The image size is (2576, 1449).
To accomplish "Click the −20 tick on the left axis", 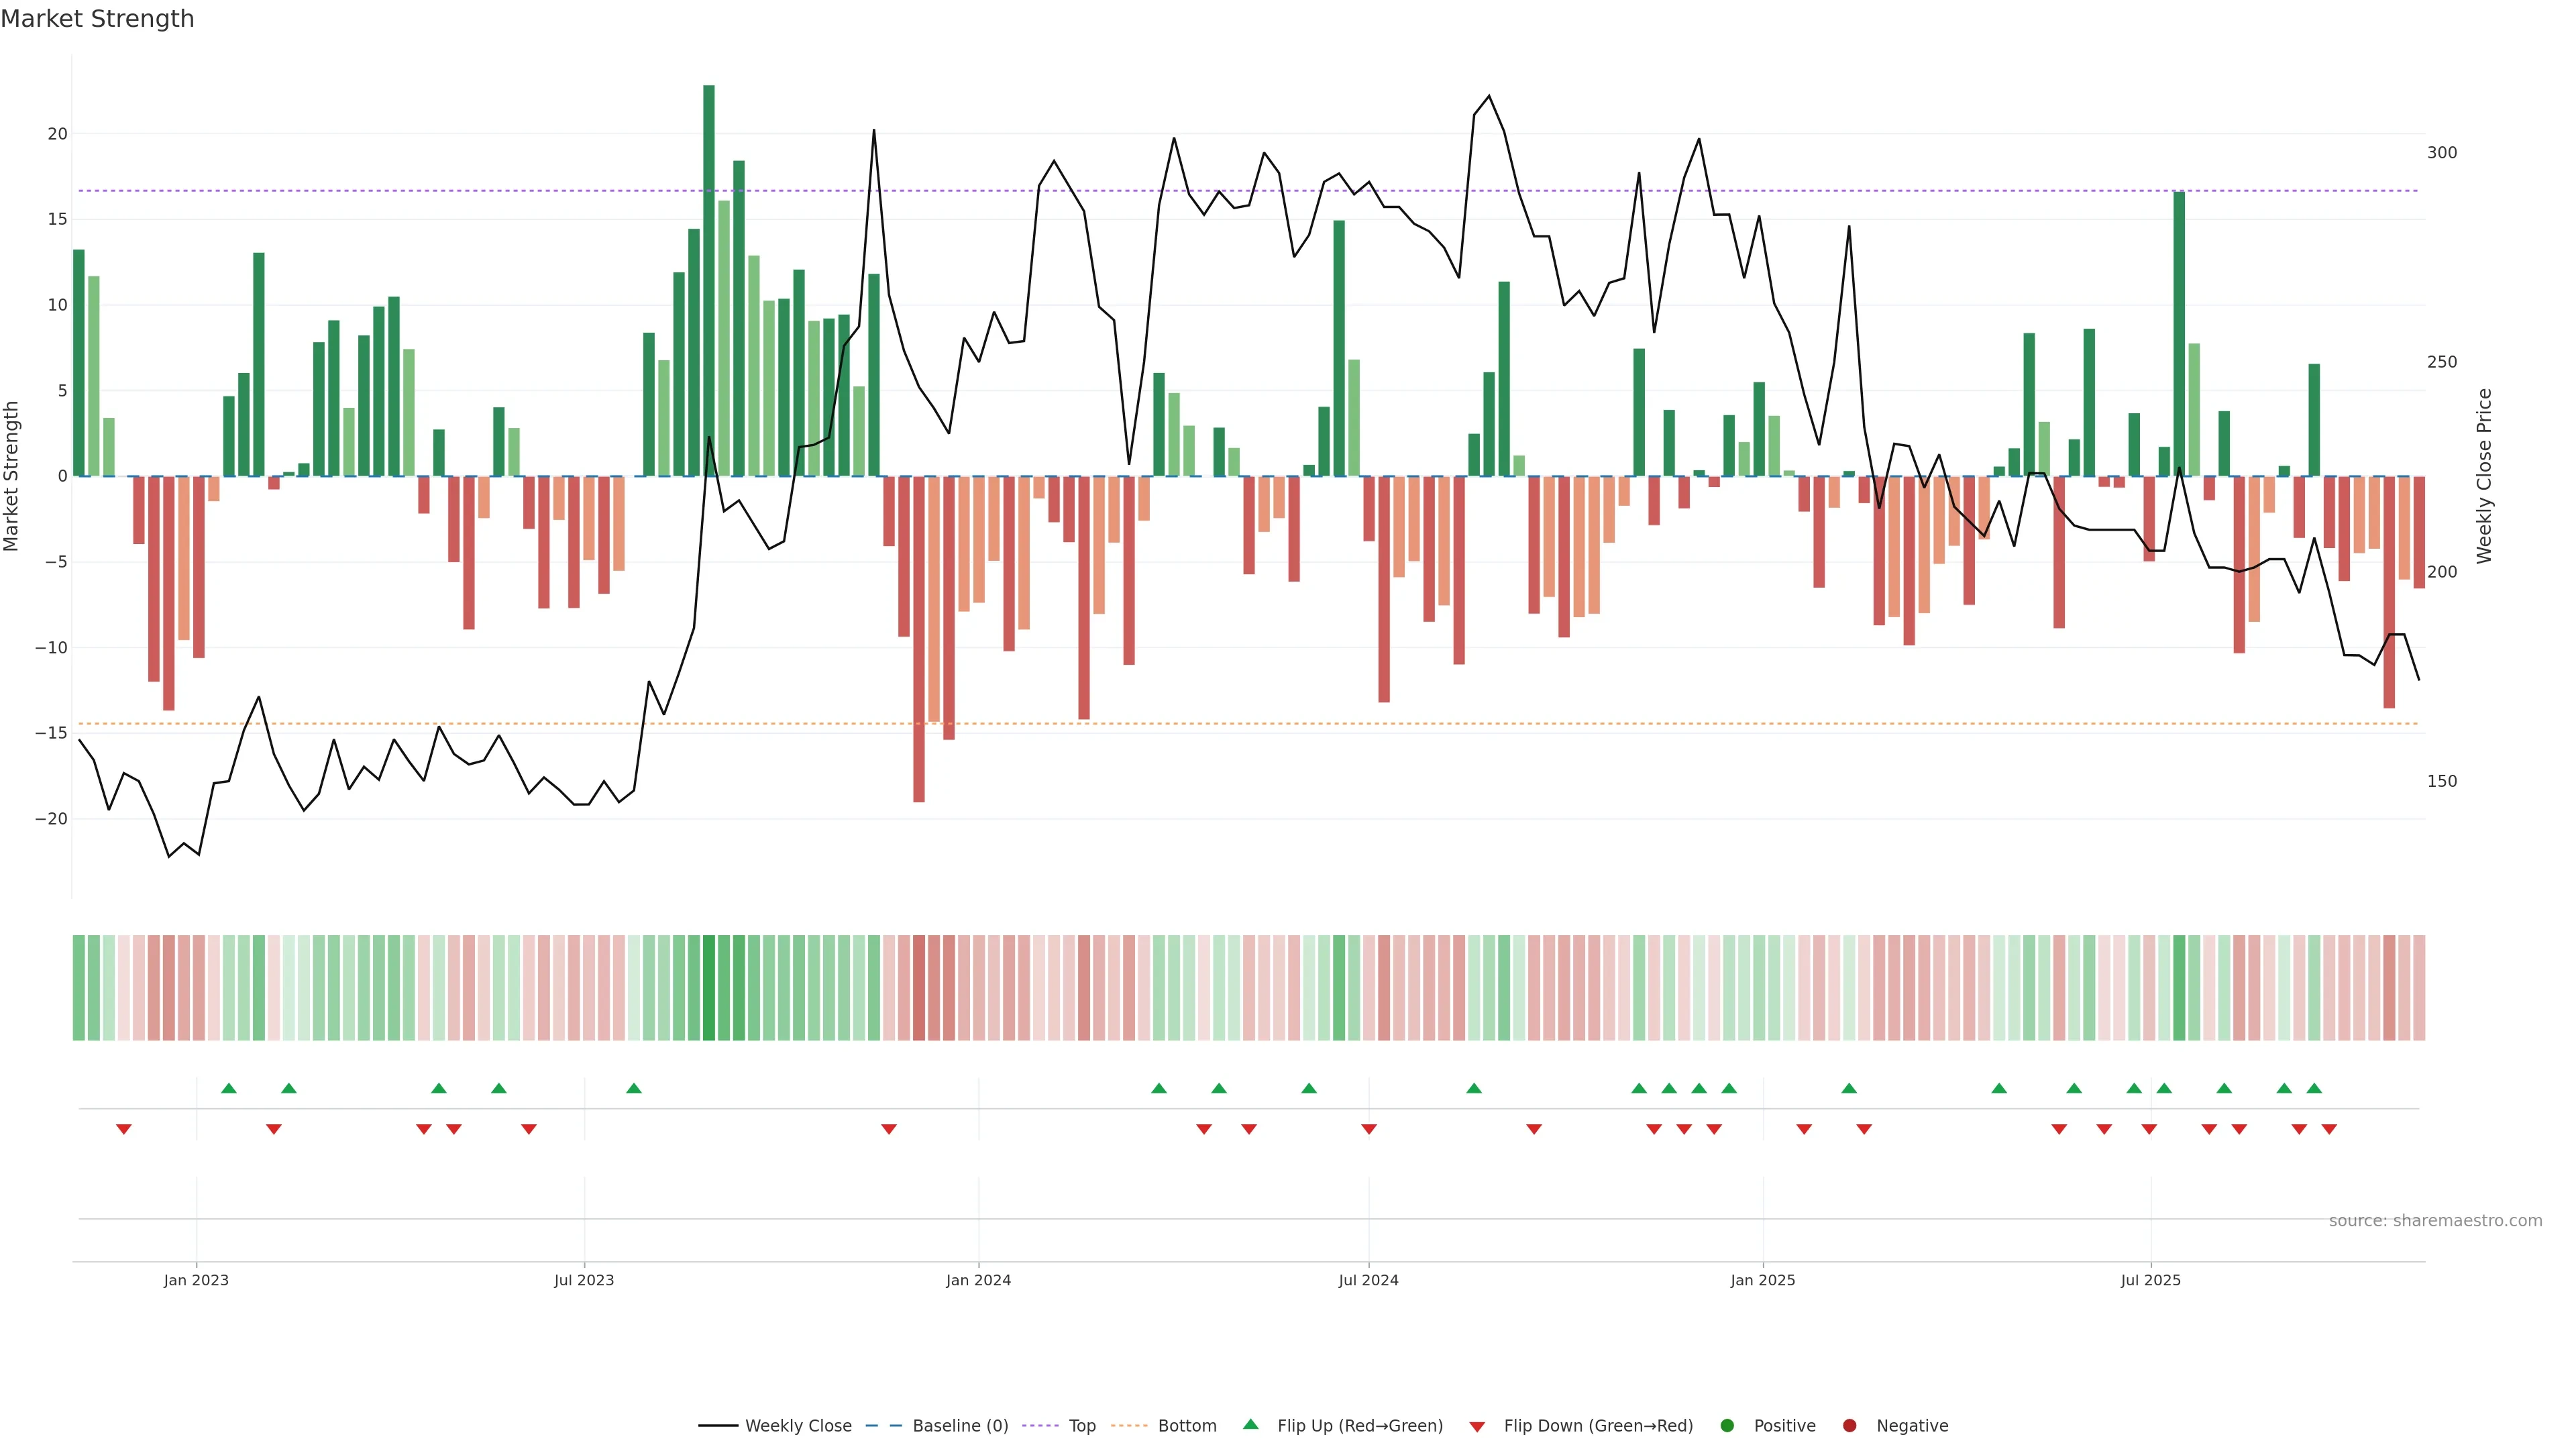I will (51, 819).
